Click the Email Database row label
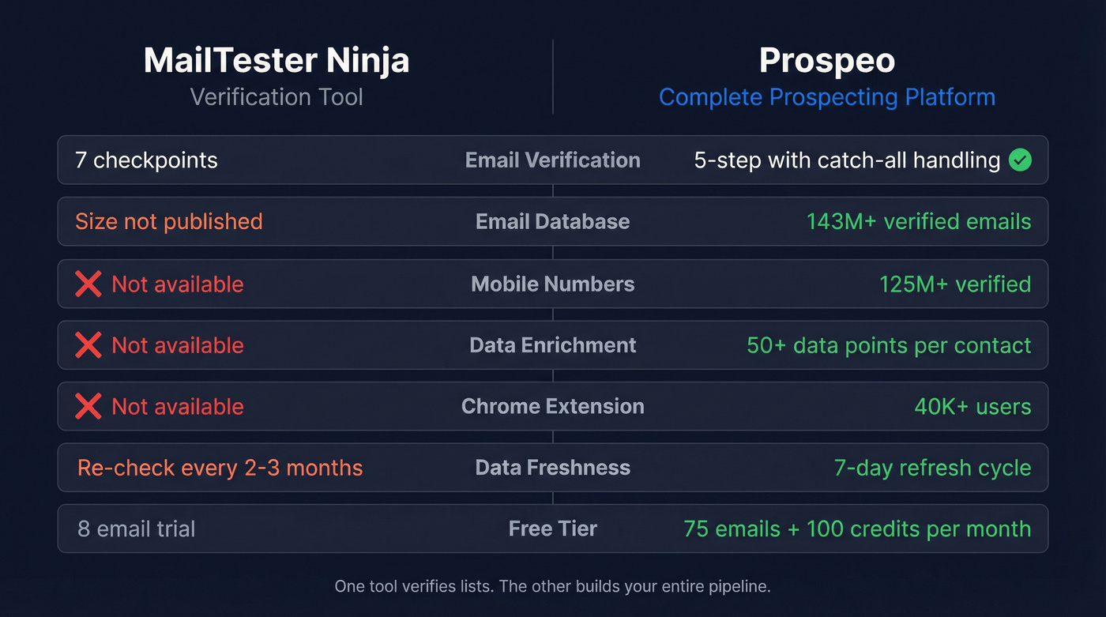1106x617 pixels. pos(552,222)
